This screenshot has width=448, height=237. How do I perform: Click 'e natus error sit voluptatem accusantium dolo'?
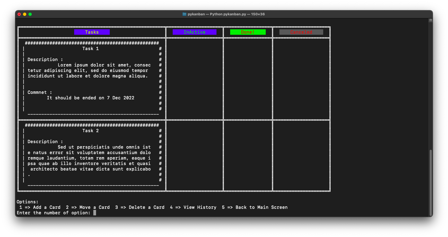click(x=89, y=153)
